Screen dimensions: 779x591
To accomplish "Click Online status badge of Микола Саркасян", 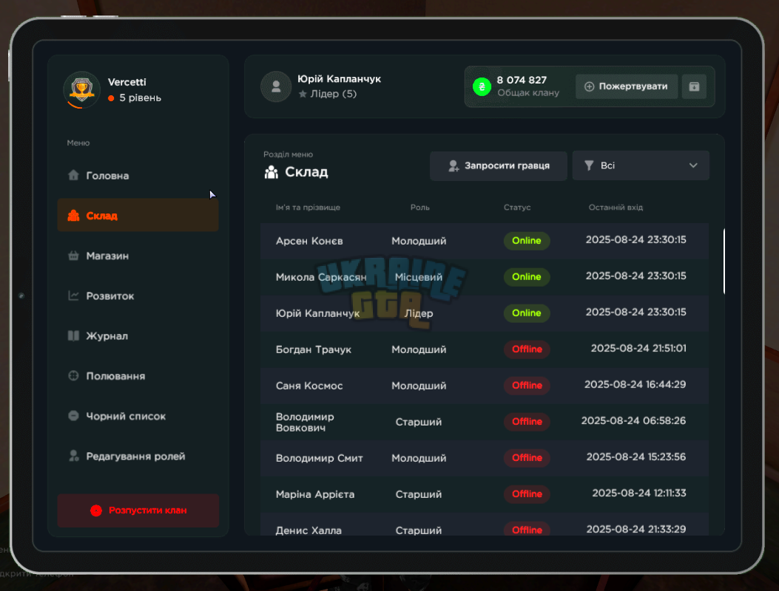I will [527, 277].
